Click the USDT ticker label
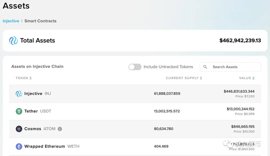 click(x=46, y=111)
